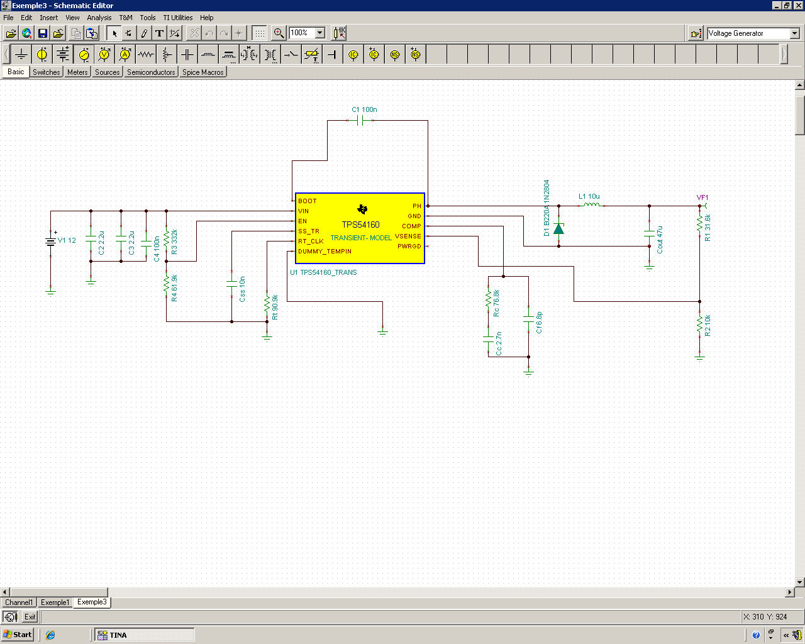Select the ground symbol component
The width and height of the screenshot is (805, 644).
click(x=20, y=54)
